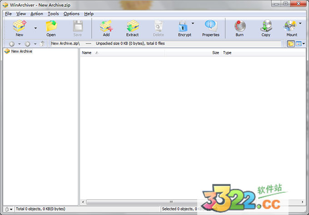Encrypt the archive with padlock icon

pos(183,26)
